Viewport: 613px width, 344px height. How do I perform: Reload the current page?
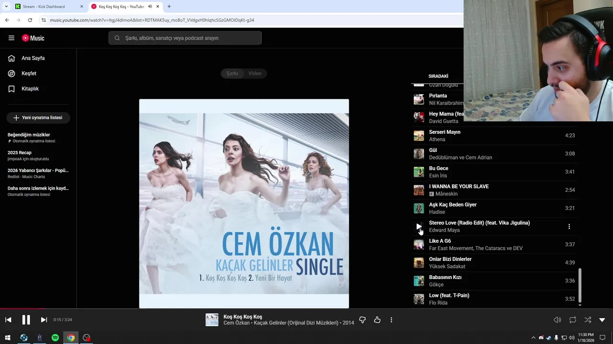[x=30, y=20]
